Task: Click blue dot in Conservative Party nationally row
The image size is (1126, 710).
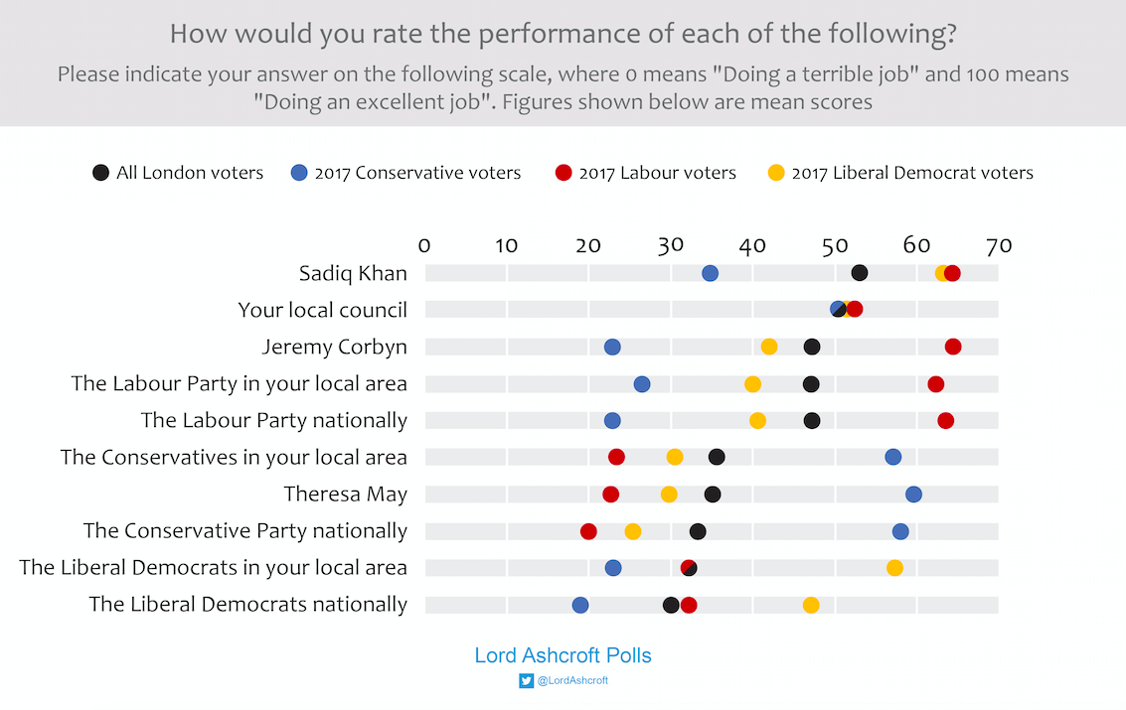Action: [x=900, y=531]
